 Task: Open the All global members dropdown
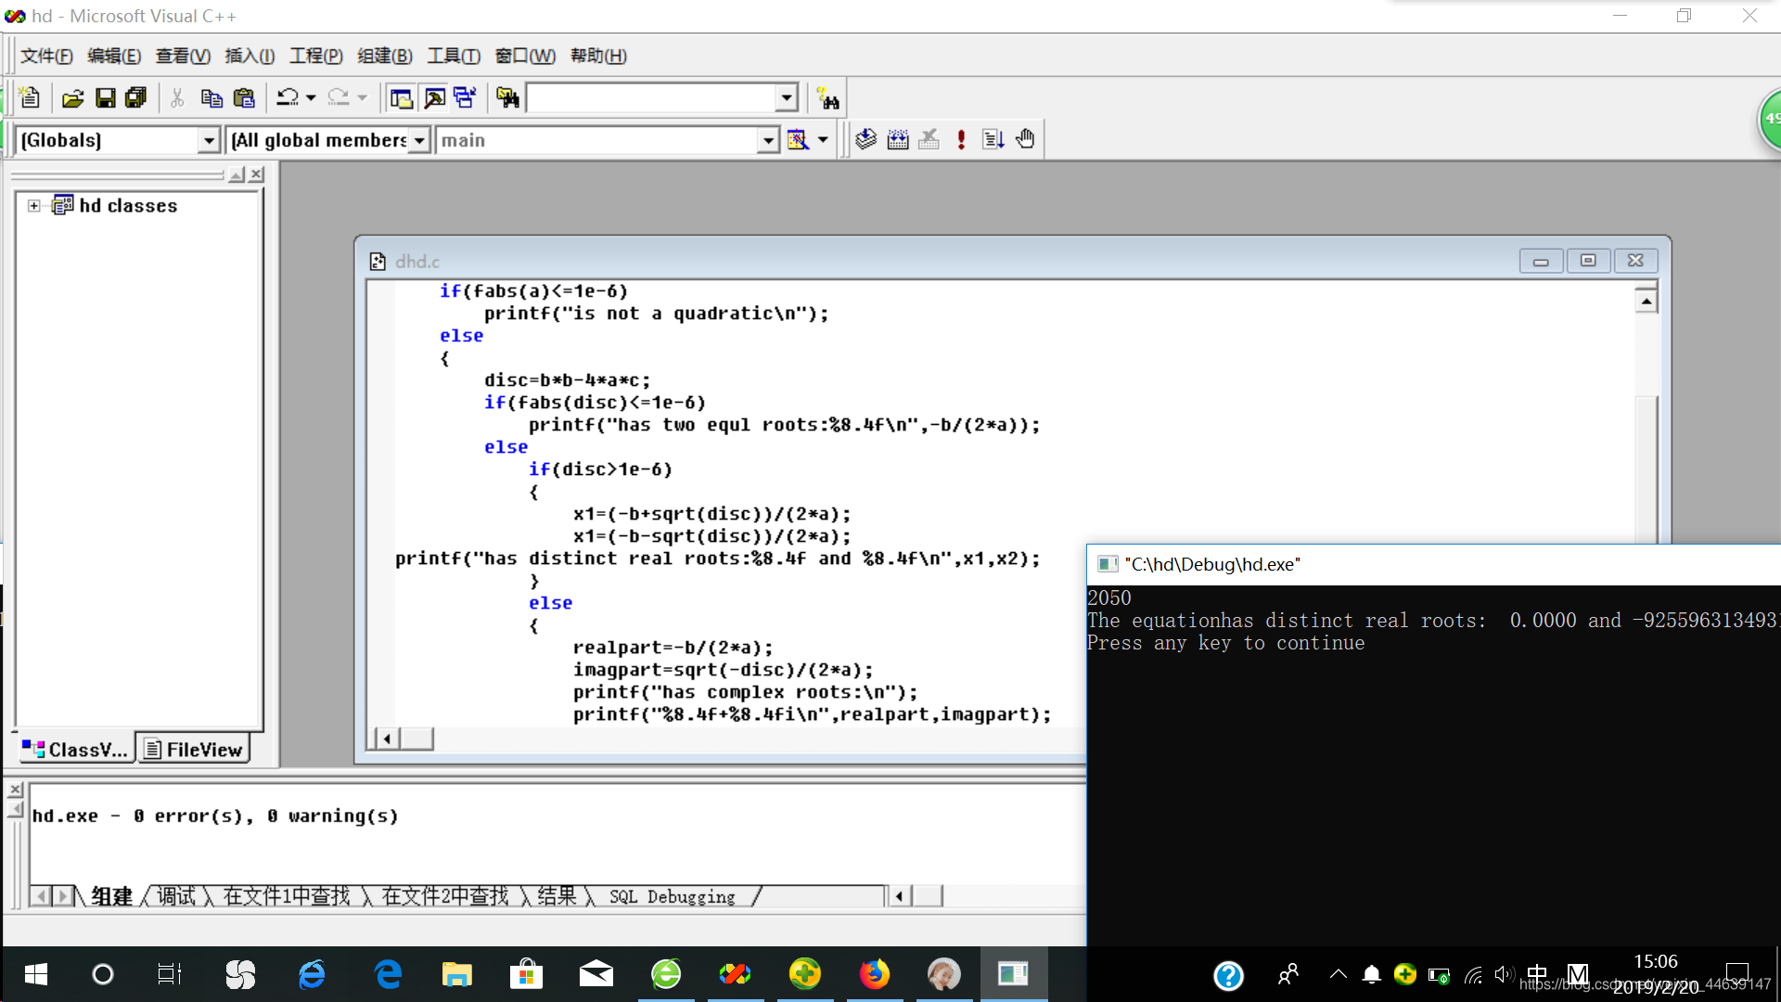419,140
